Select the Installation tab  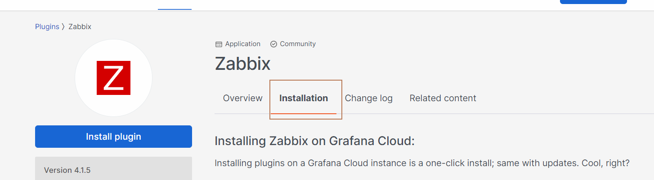[x=304, y=98]
